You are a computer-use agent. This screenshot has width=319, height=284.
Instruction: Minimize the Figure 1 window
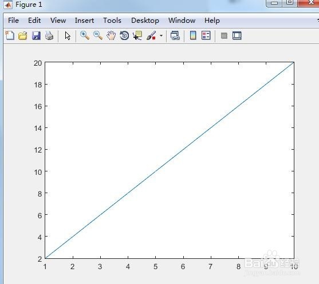(274, 3)
